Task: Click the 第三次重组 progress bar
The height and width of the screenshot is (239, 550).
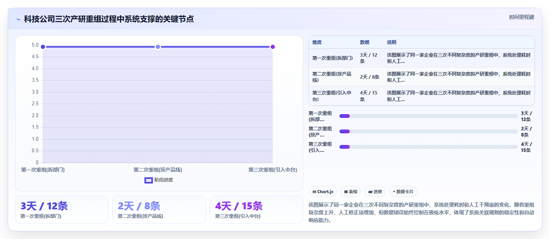Action: (x=429, y=147)
